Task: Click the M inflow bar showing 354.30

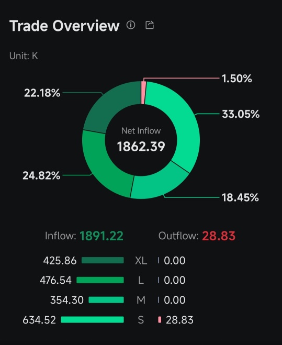Action: coord(106,300)
